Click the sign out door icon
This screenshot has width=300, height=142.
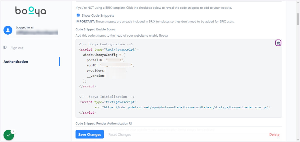point(5,47)
